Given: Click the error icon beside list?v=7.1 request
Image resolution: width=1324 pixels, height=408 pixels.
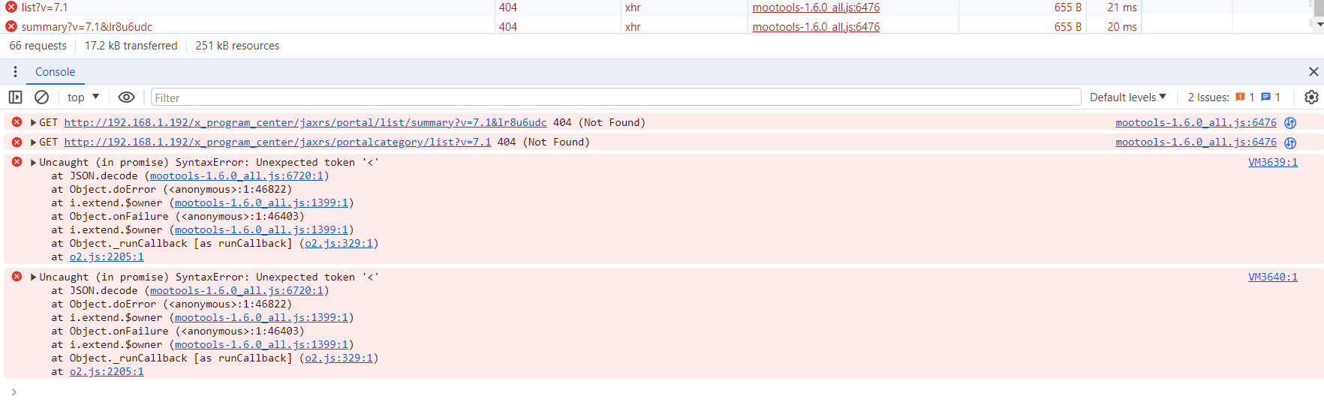Looking at the screenshot, I should tap(11, 7).
